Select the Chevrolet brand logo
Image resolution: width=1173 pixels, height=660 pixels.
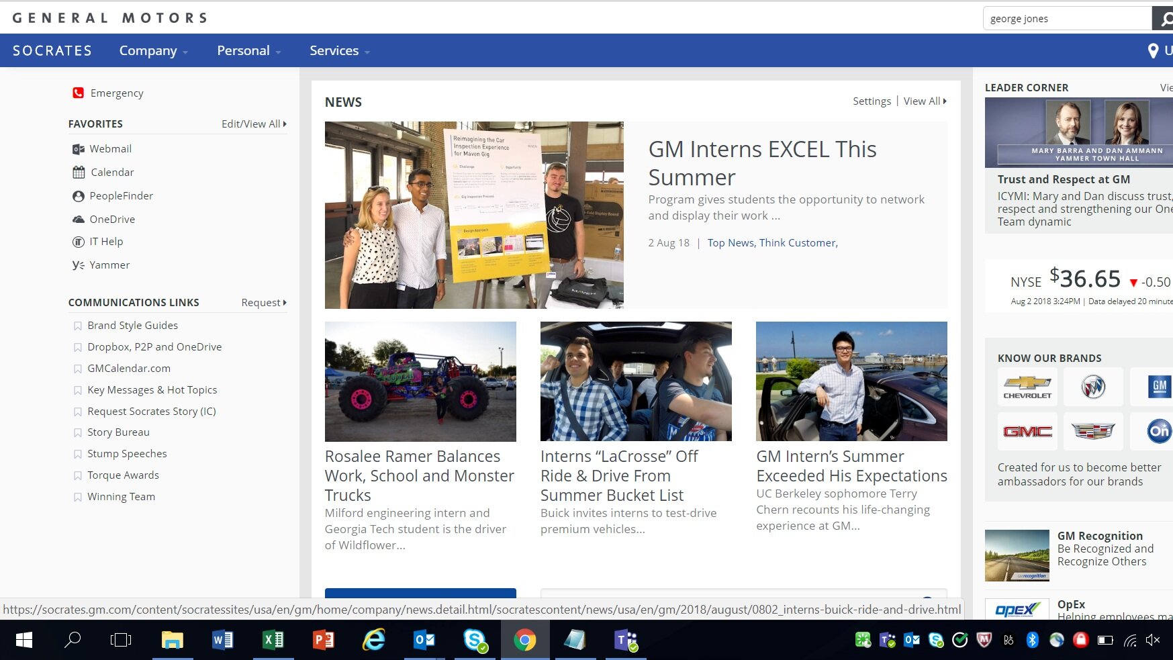click(x=1027, y=387)
